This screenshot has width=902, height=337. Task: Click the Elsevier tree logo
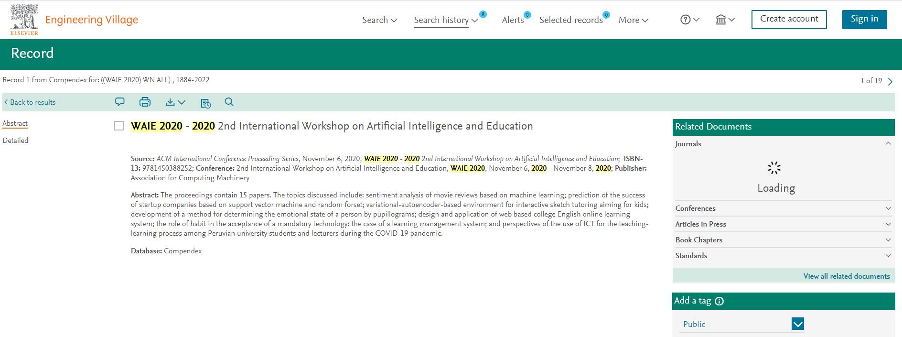coord(24,20)
